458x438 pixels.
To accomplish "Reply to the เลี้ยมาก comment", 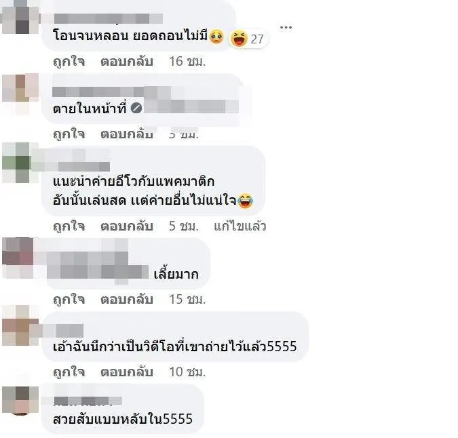I will point(127,299).
